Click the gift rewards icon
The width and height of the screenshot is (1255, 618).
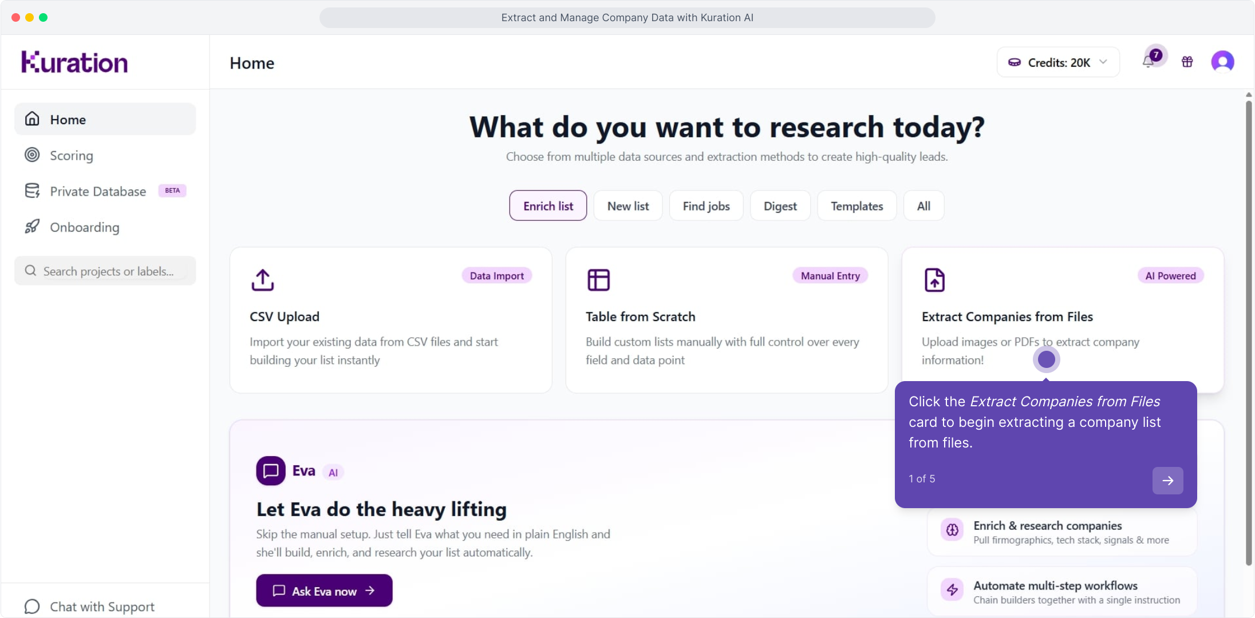[x=1187, y=61]
